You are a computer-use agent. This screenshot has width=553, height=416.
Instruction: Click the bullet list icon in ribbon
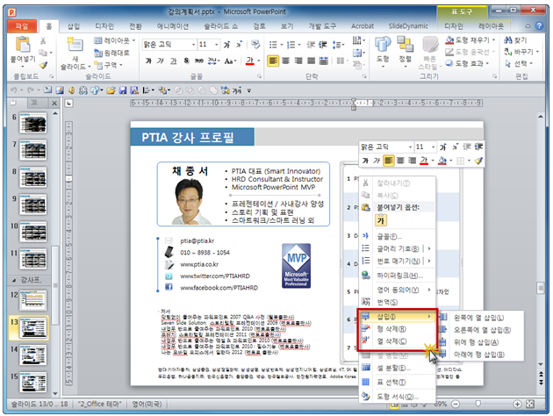pyautogui.click(x=273, y=45)
